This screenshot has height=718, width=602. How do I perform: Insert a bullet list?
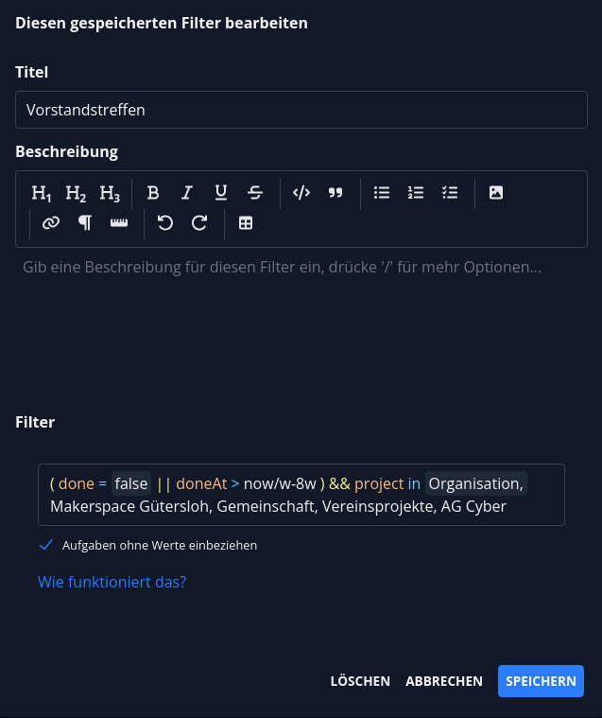(382, 193)
